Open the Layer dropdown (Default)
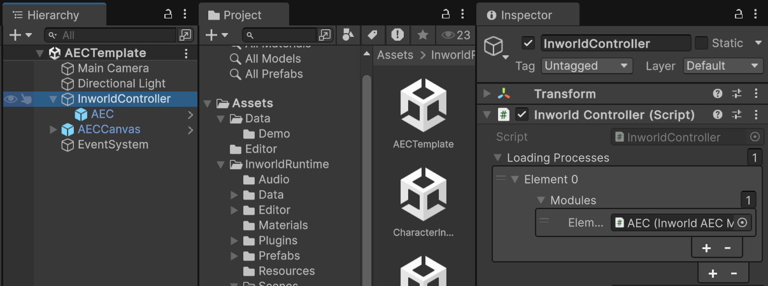Image resolution: width=768 pixels, height=286 pixels. 723,65
